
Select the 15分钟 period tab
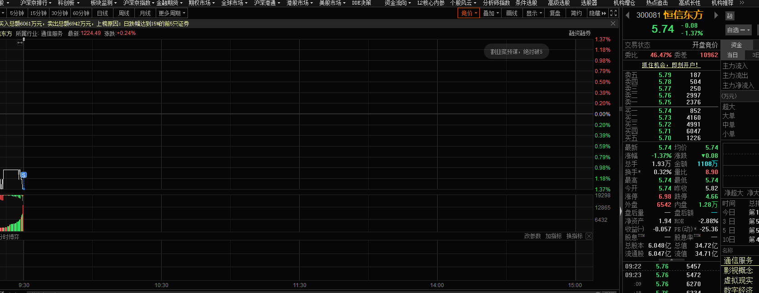click(38, 13)
